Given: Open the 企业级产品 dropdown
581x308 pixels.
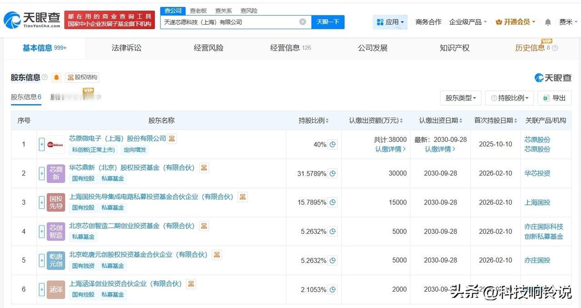Looking at the screenshot, I should [468, 22].
